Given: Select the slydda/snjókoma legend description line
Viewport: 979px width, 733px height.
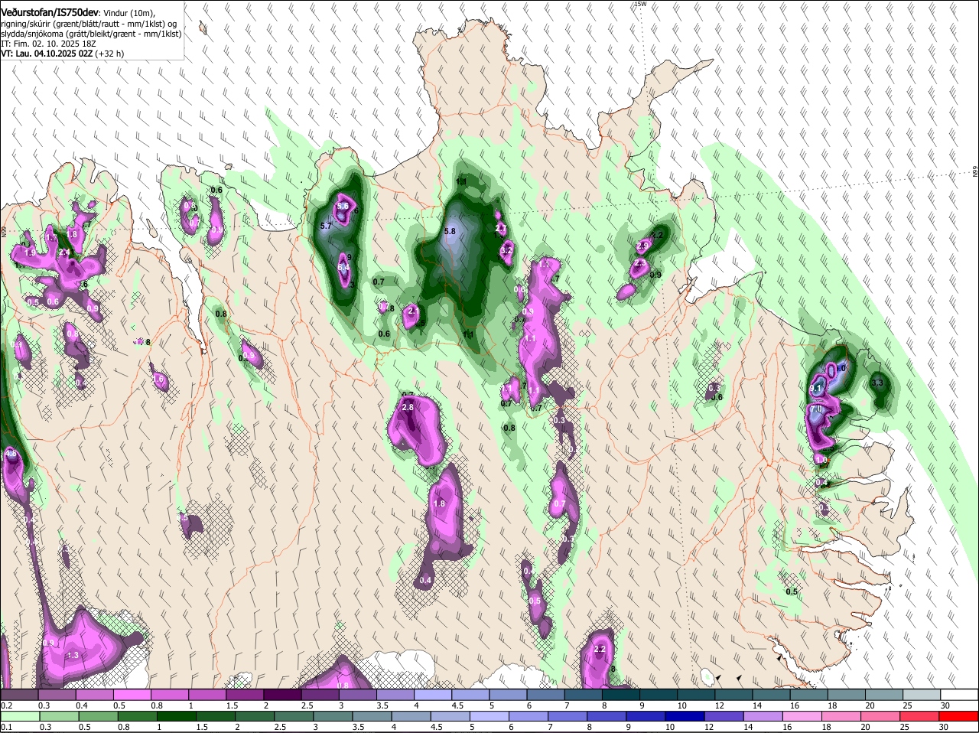Looking at the screenshot, I should (x=91, y=34).
